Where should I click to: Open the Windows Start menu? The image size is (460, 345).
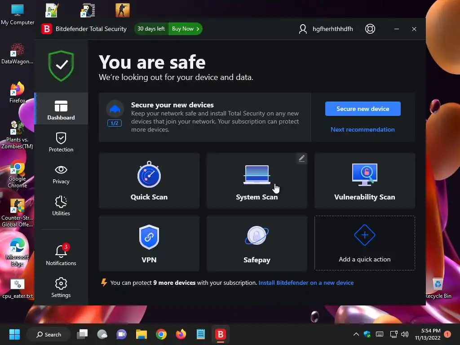(14, 334)
